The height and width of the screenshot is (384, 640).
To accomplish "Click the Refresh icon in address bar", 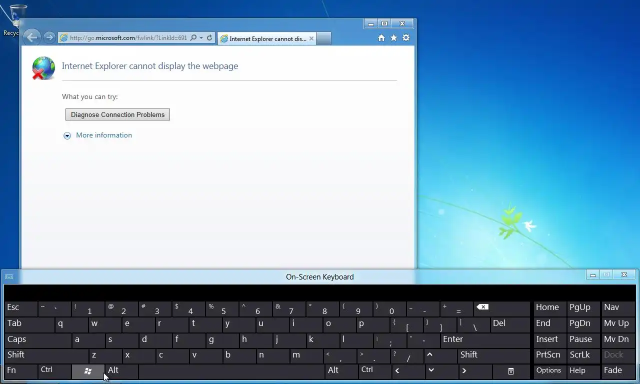I will (x=210, y=38).
